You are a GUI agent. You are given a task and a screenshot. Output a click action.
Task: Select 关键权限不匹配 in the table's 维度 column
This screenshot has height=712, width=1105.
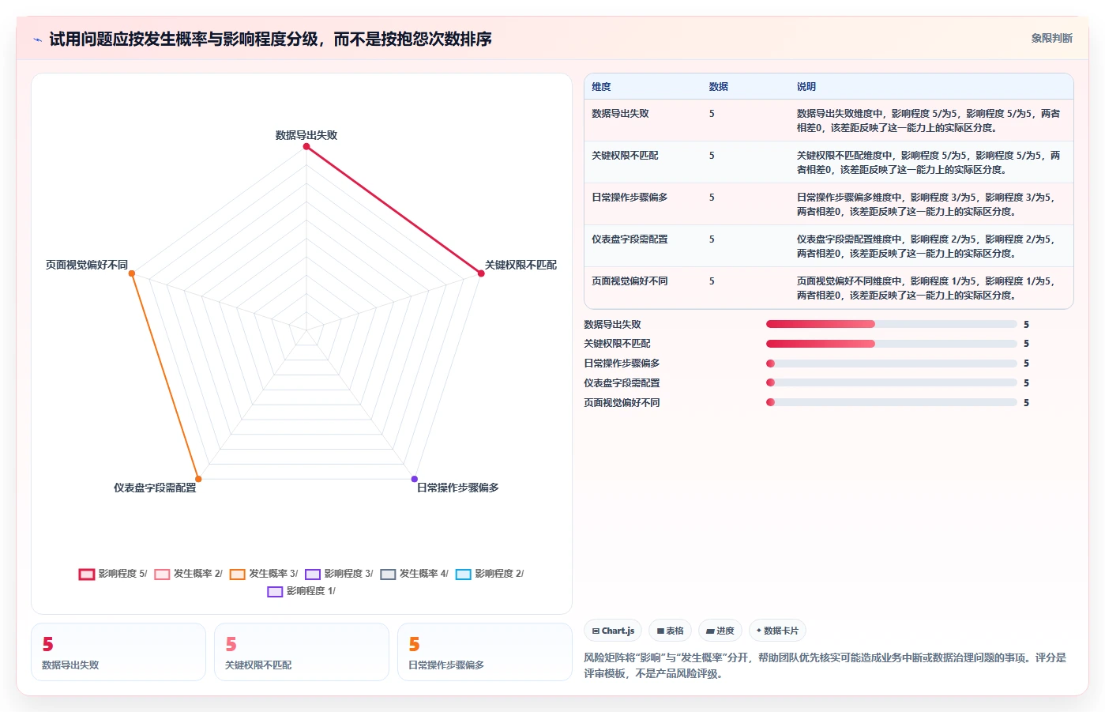click(625, 156)
